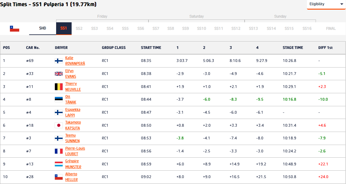Image resolution: width=346 pixels, height=184 pixels.
Task: Click Estonia flag beside Ott Tänak
Action: point(59,99)
